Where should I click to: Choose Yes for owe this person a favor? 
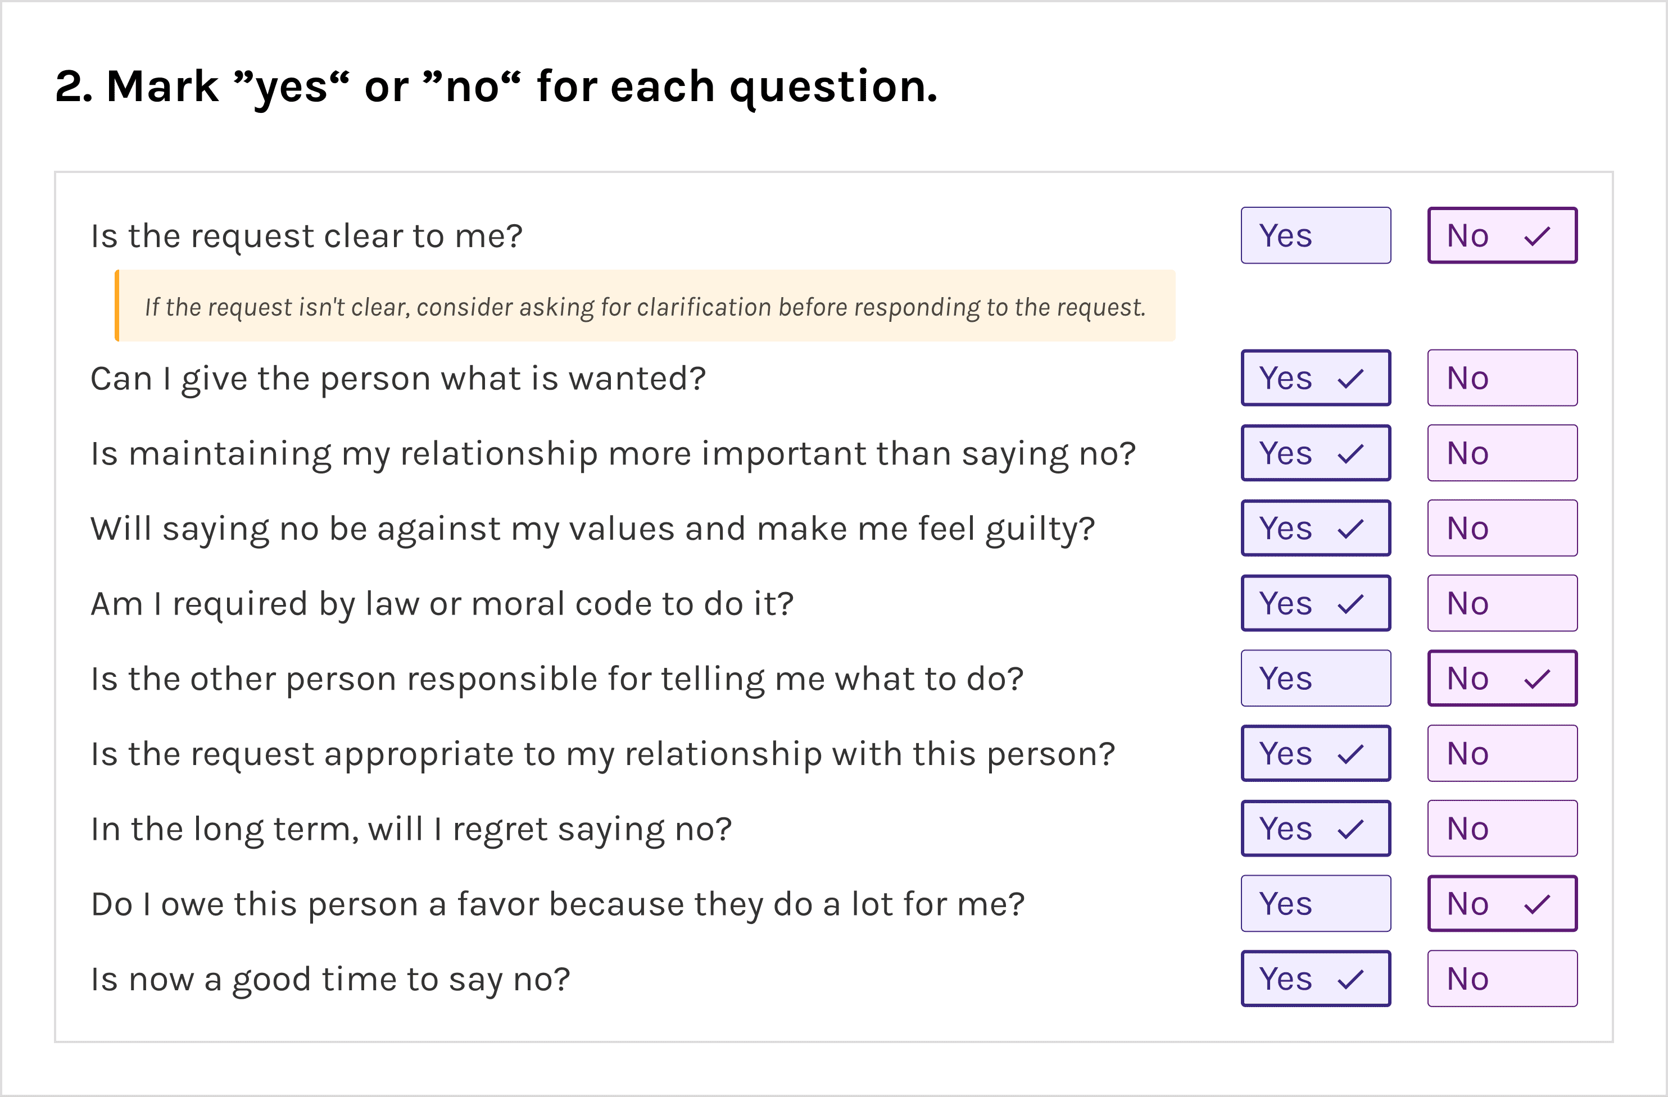(1316, 903)
